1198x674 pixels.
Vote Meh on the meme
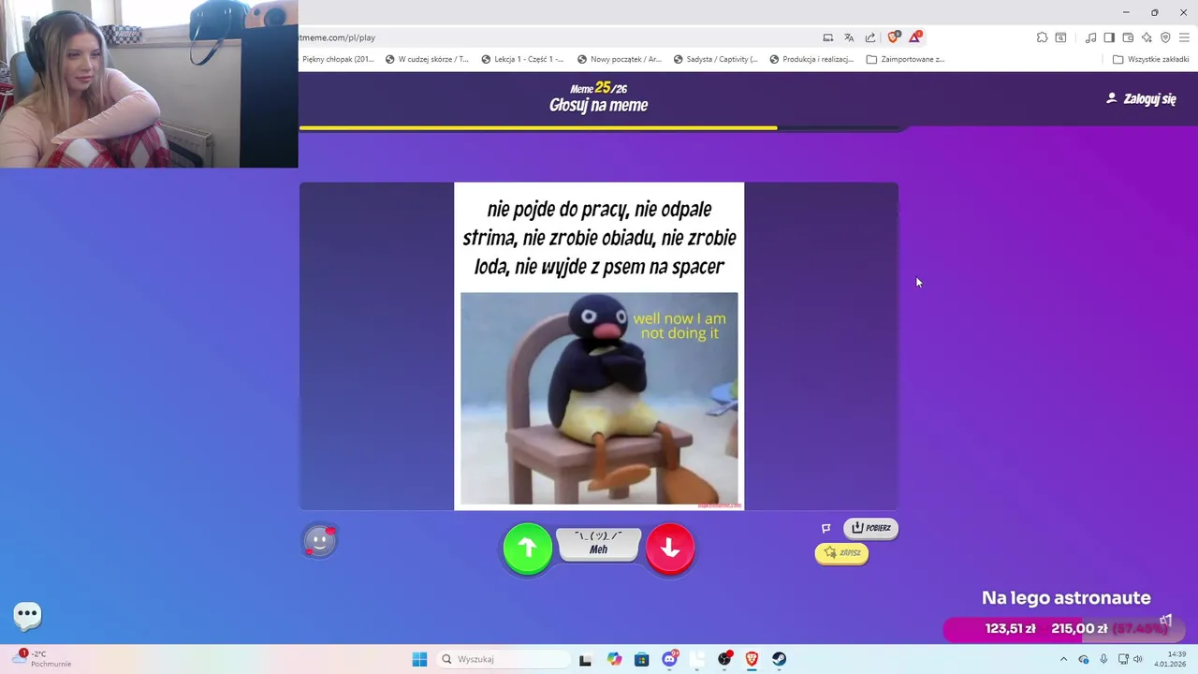pos(599,544)
